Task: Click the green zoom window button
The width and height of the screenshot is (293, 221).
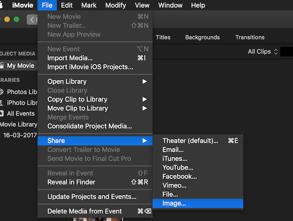Action: click(16, 19)
